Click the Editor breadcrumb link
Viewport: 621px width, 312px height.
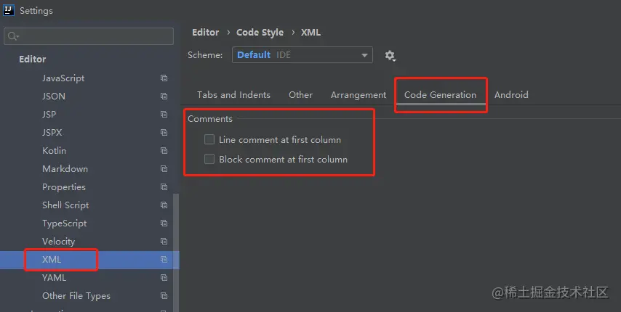206,33
